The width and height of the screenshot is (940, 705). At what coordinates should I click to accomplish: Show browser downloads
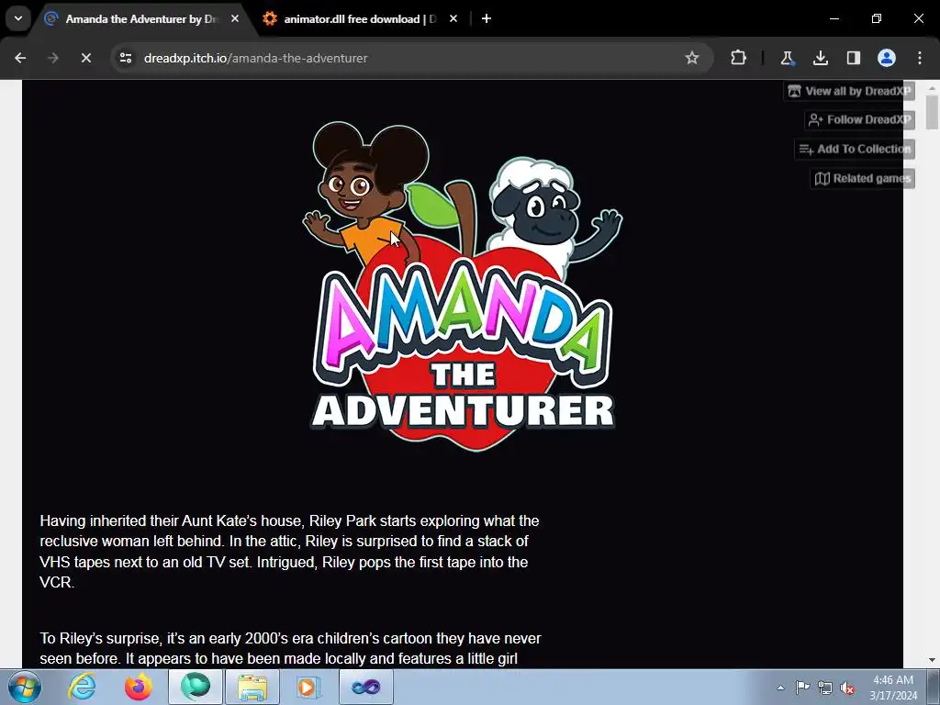point(820,58)
